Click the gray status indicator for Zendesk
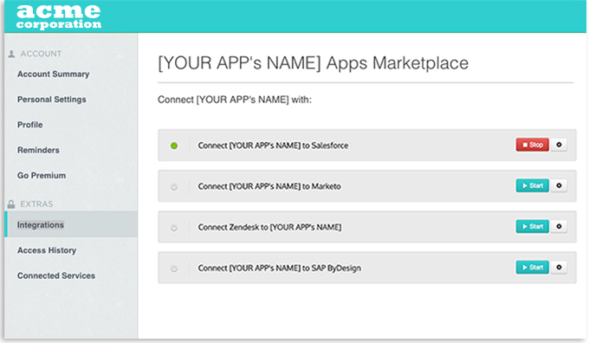 pos(174,228)
